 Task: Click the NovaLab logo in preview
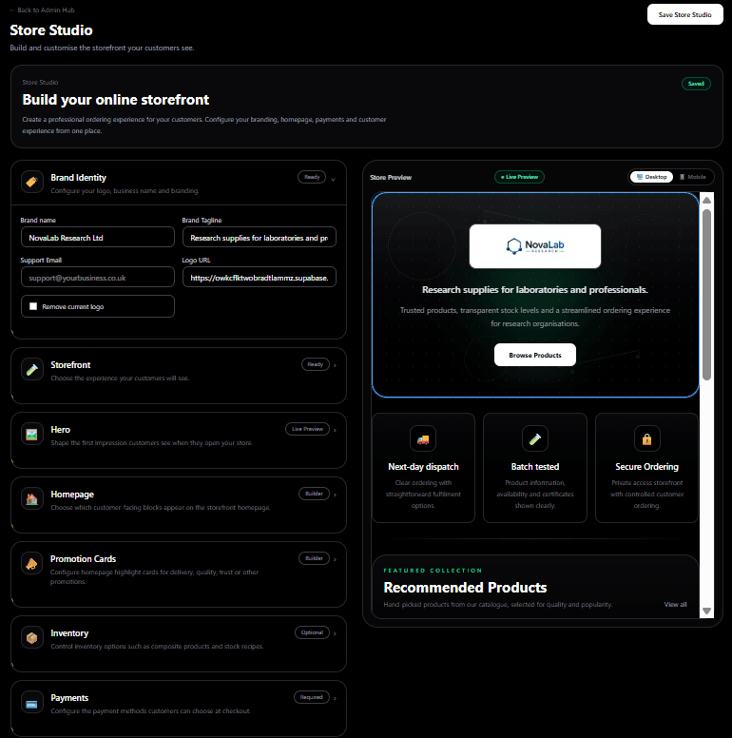(535, 246)
